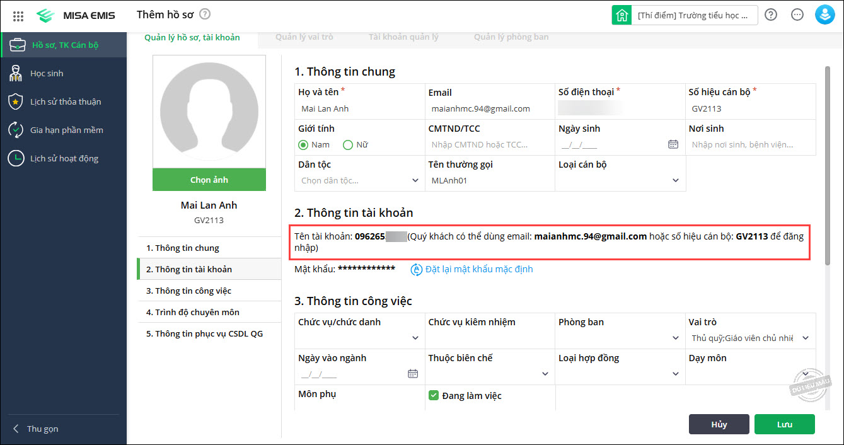Switch to Quản lý vai trò tab
Viewport: 844px width, 445px height.
tap(304, 37)
